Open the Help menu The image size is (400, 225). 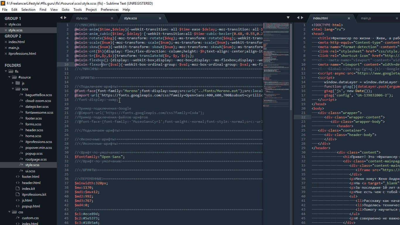[x=126, y=10]
